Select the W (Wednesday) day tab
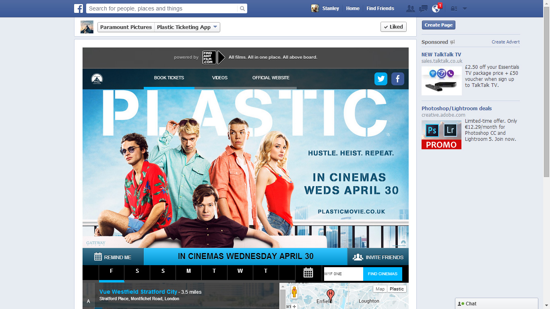This screenshot has width=550, height=309. point(240,272)
